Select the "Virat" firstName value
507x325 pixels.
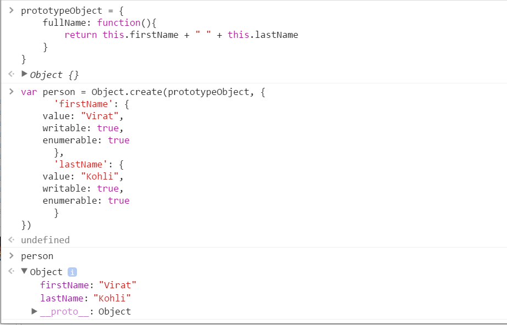(118, 285)
